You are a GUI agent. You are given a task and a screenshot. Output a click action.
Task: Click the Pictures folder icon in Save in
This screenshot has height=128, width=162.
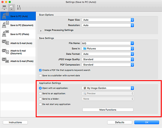coord(85,48)
